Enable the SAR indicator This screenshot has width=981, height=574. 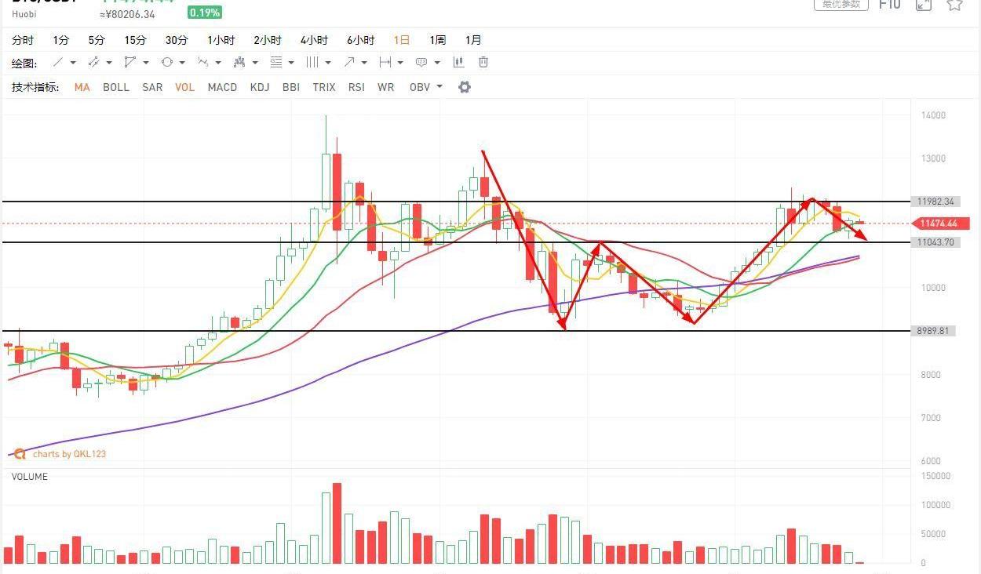pos(152,87)
